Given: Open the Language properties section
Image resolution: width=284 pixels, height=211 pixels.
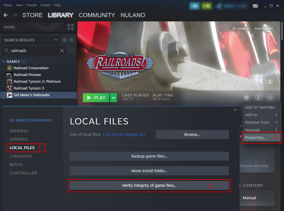Looking at the screenshot, I should (21, 156).
